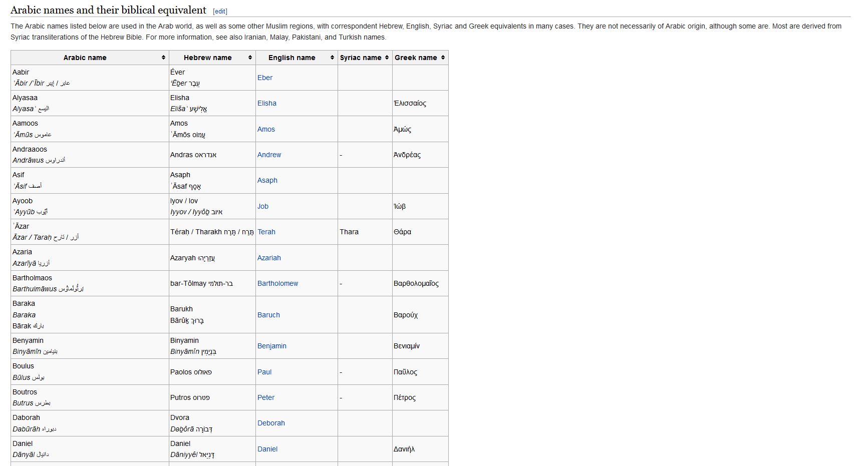Click the Andrew link
Viewport: 863px width, 466px height.
269,155
